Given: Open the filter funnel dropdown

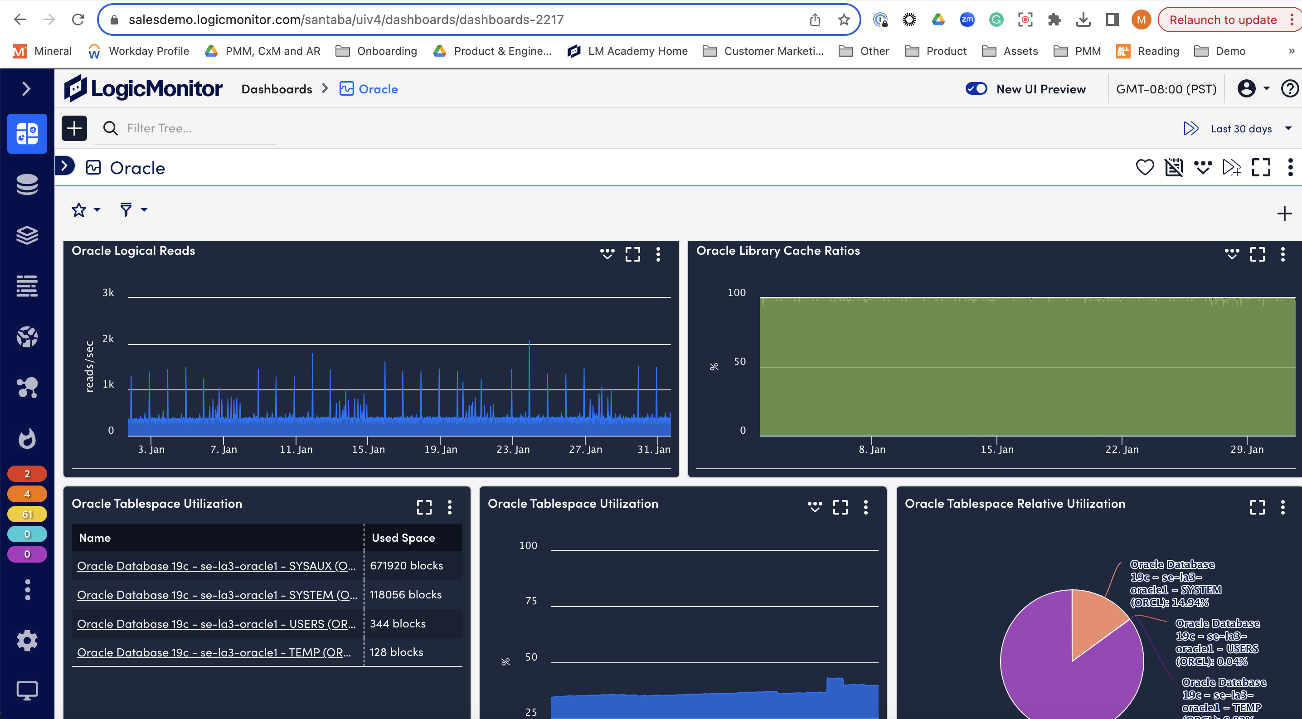Looking at the screenshot, I should (133, 210).
